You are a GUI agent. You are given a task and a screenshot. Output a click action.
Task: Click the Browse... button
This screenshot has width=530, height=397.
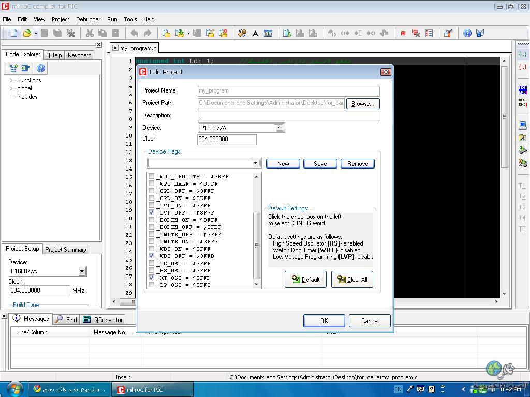coord(363,103)
